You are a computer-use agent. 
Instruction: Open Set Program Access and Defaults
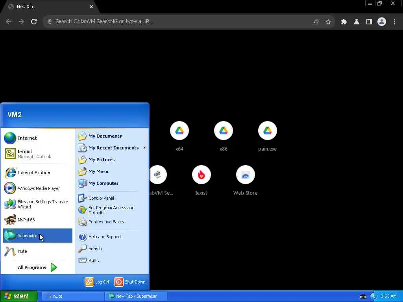coord(112,210)
